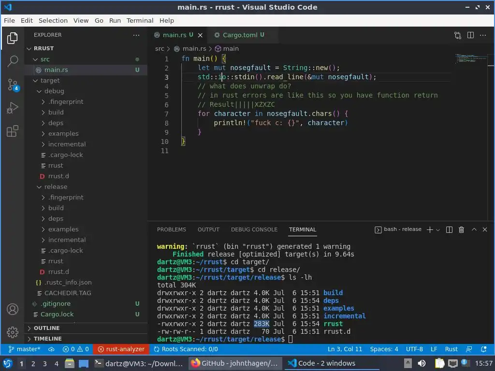
Task: Kill terminal with trash icon
Action: 461,229
